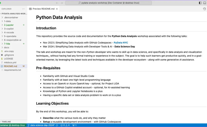Click the EXPLORER panel title
The height and width of the screenshot is (127, 207).
point(6,9)
